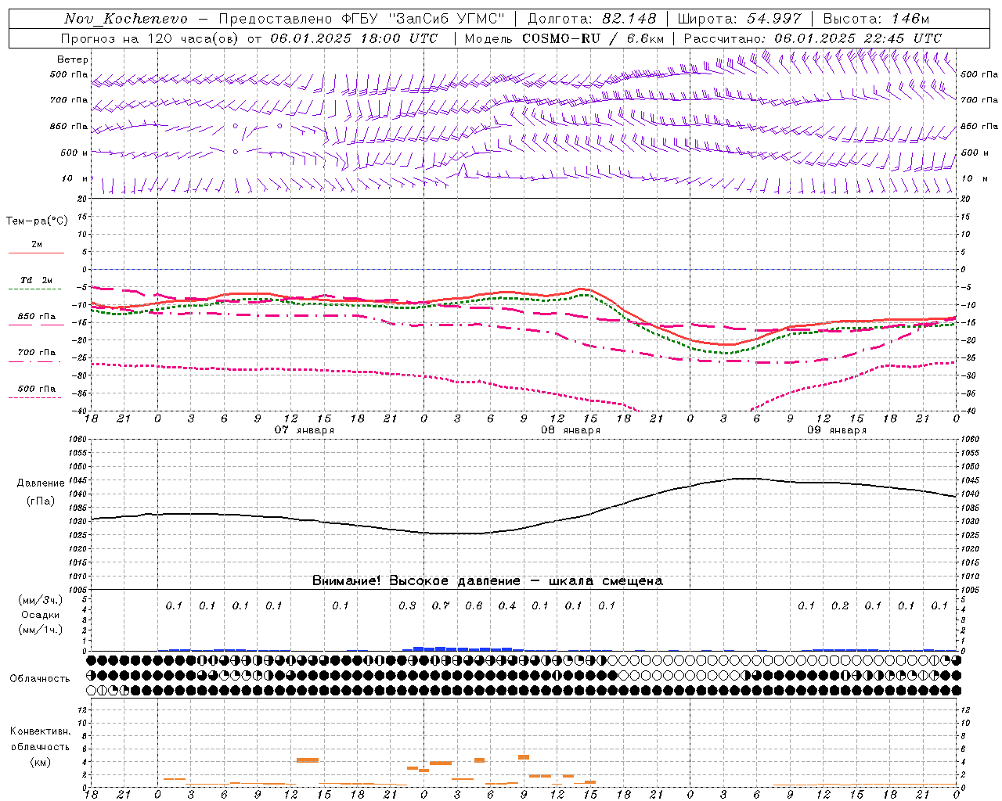Click the Nov_Kochenevo station title
Viewport: 1002px width, 801px height.
(126, 19)
